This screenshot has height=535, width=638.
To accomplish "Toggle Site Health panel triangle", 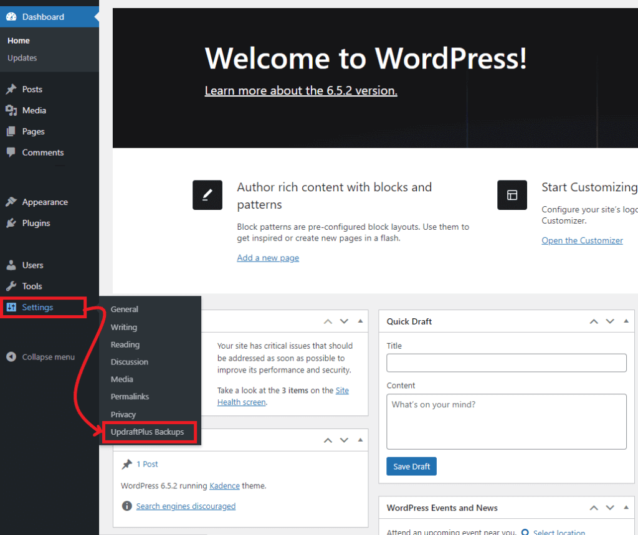I will [361, 321].
